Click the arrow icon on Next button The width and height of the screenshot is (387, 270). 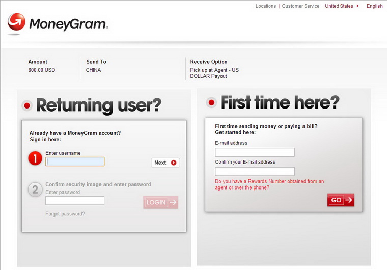click(174, 163)
